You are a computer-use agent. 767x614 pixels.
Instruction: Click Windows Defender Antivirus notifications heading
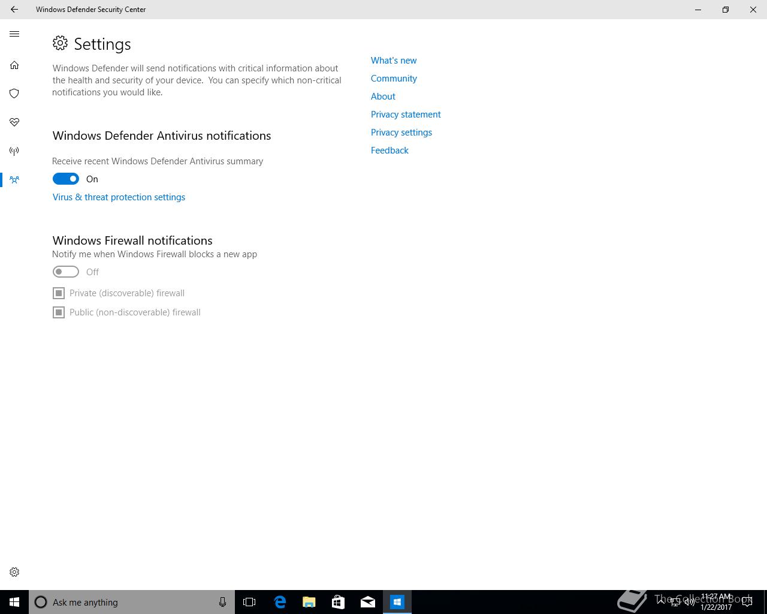click(x=162, y=136)
